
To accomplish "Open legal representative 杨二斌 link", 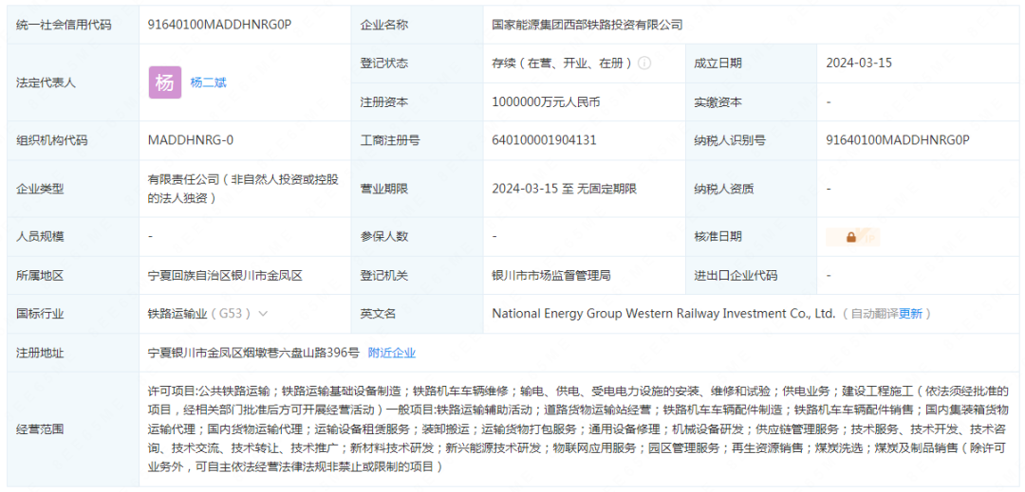I will click(x=208, y=82).
